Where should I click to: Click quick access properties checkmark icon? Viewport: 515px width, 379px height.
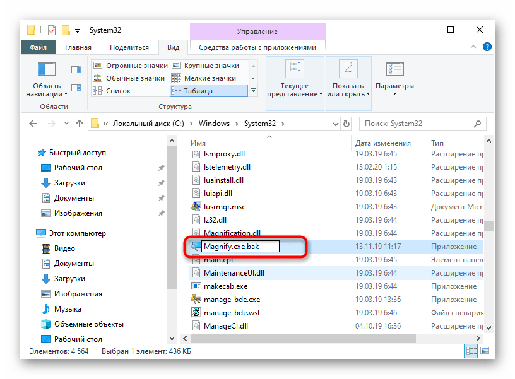pos(52,30)
